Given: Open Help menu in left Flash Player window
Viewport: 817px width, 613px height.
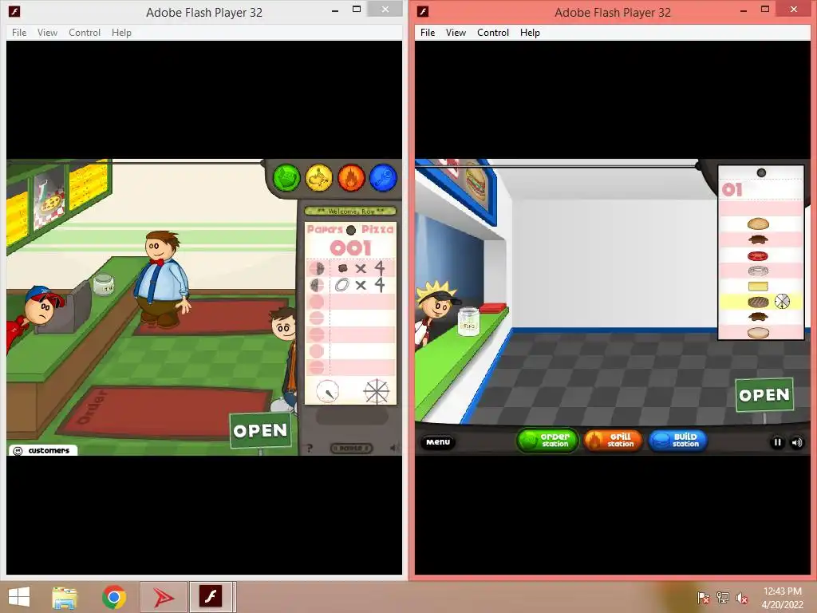Looking at the screenshot, I should pos(121,32).
